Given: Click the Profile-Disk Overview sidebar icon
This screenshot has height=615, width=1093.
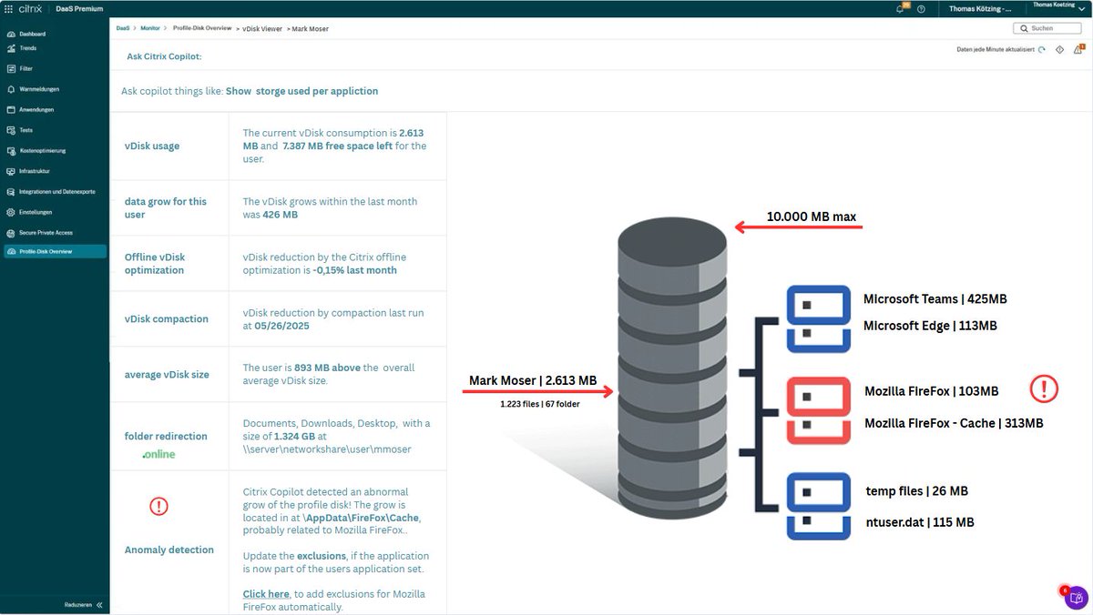Looking at the screenshot, I should tap(11, 251).
